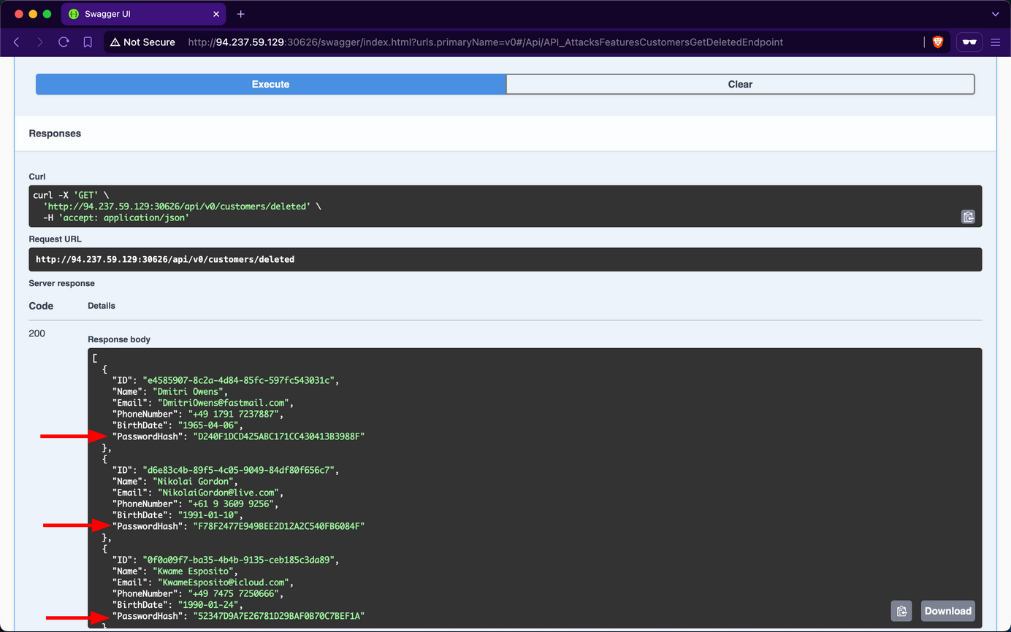The height and width of the screenshot is (632, 1011).
Task: Click the Responses section header
Action: click(x=55, y=133)
